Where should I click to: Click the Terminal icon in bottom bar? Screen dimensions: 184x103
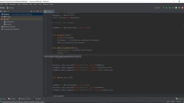coord(34,99)
